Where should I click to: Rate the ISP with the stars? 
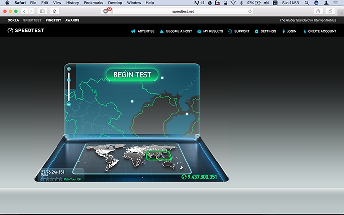pos(52,179)
